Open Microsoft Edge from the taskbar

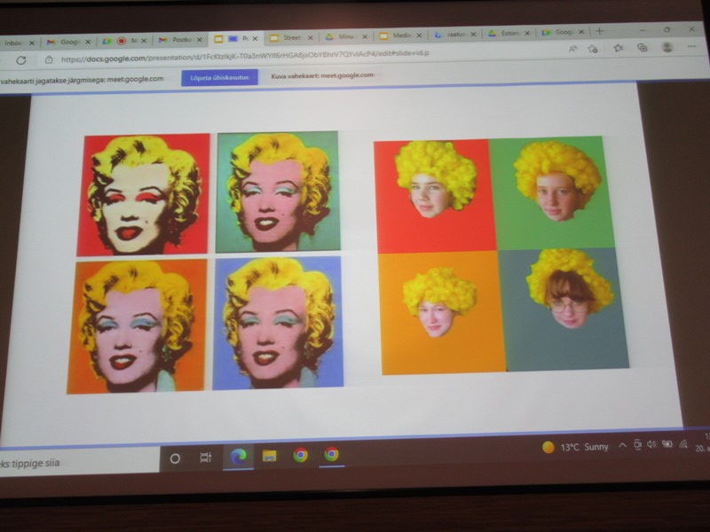[x=238, y=457]
